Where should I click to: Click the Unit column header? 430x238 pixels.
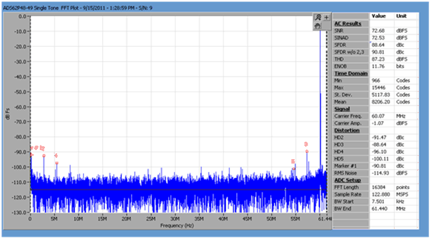(x=401, y=16)
